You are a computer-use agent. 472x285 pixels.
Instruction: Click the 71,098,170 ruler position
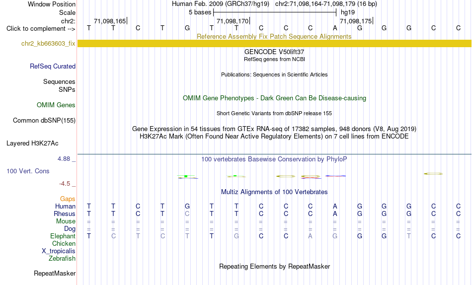(233, 21)
